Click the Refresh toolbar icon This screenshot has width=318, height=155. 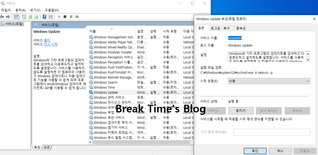(x=30, y=17)
